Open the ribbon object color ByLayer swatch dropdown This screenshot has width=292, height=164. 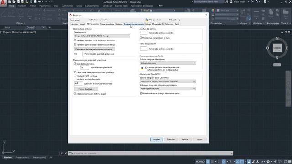click(228, 10)
